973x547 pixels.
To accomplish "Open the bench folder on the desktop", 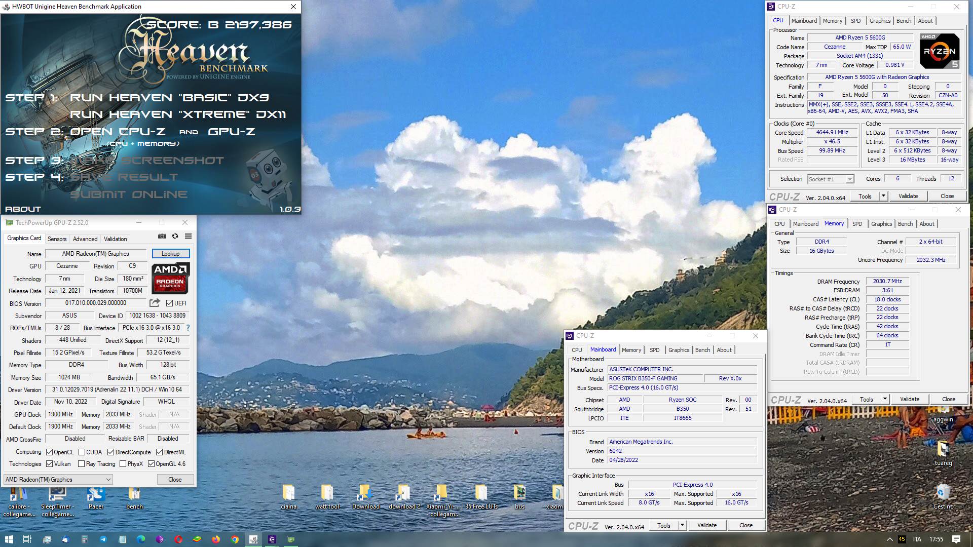I will click(134, 497).
